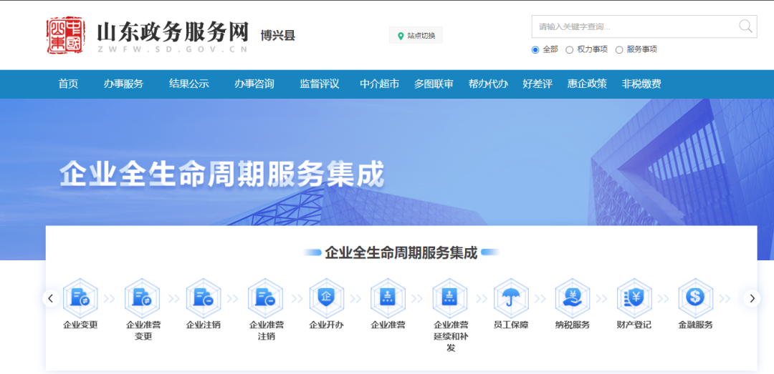Image resolution: width=774 pixels, height=374 pixels.
Task: Select the 金融服务 dollar icon
Action: 695,298
